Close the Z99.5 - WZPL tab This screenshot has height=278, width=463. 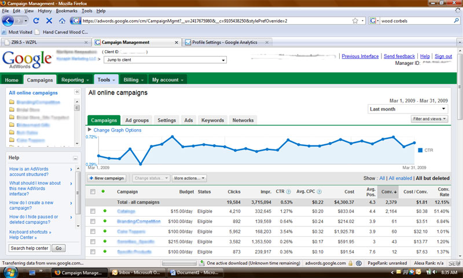tap(86, 42)
